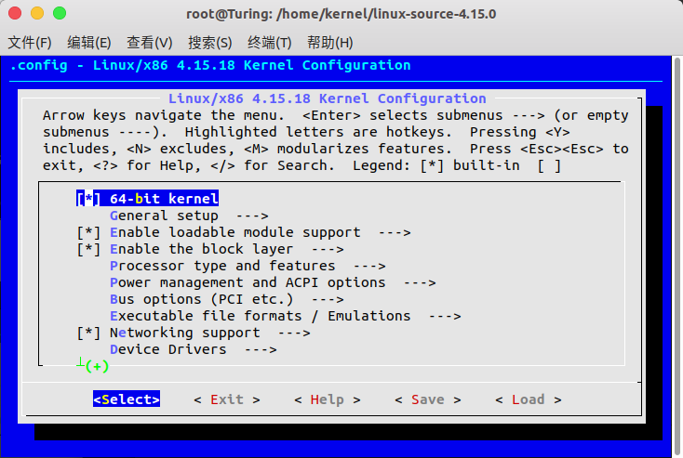Click 'Legend: [*] built-in' text

(436, 165)
